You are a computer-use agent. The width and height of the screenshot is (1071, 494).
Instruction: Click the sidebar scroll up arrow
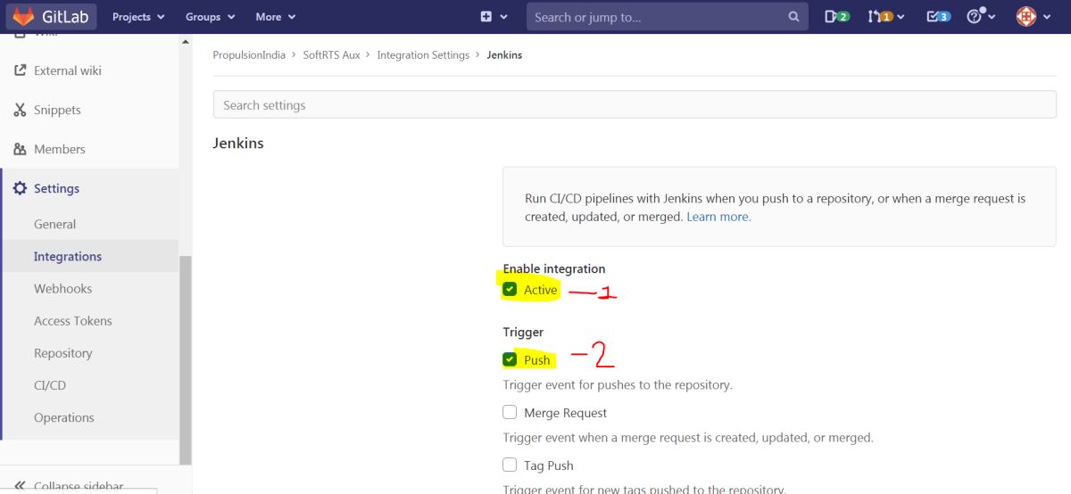pos(186,41)
